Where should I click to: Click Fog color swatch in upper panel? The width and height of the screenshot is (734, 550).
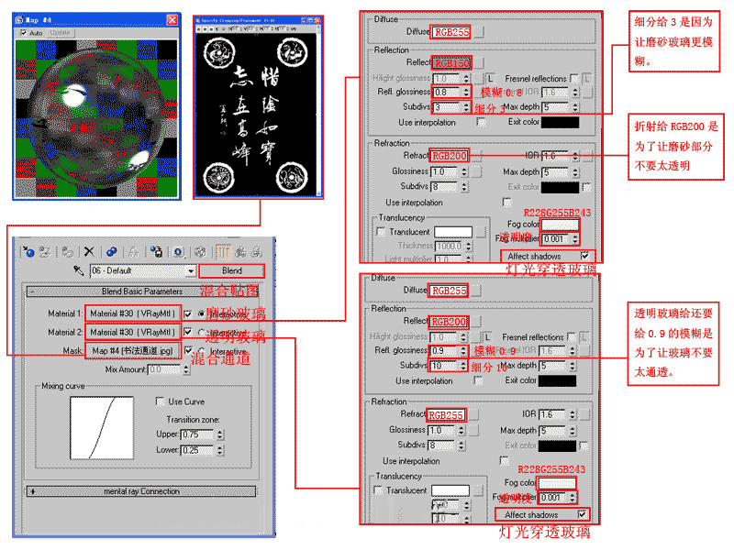[x=560, y=225]
